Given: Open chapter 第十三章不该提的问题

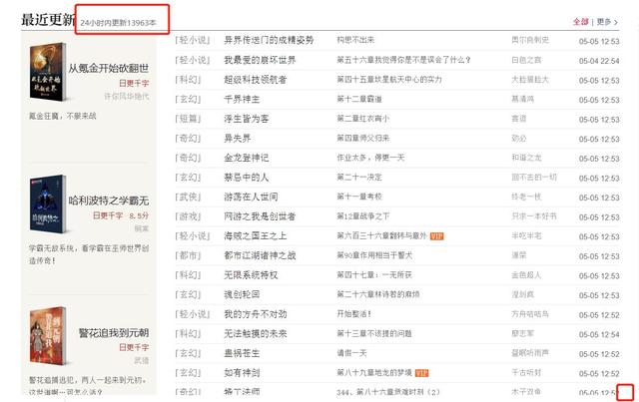Looking at the screenshot, I should click(374, 333).
